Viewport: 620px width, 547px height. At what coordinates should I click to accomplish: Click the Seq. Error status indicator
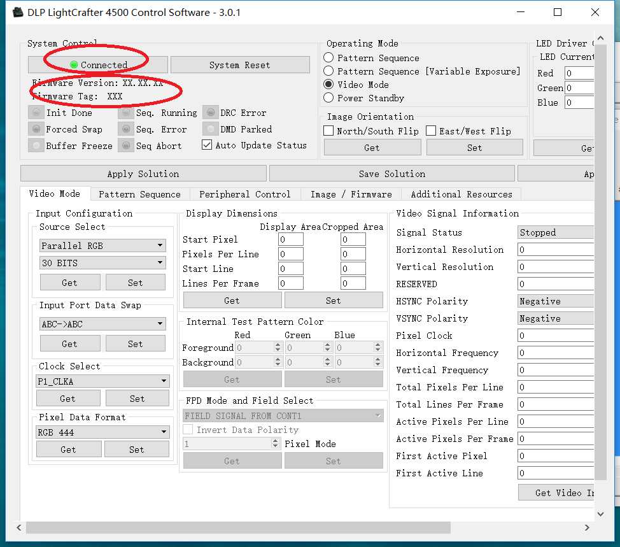click(x=126, y=129)
